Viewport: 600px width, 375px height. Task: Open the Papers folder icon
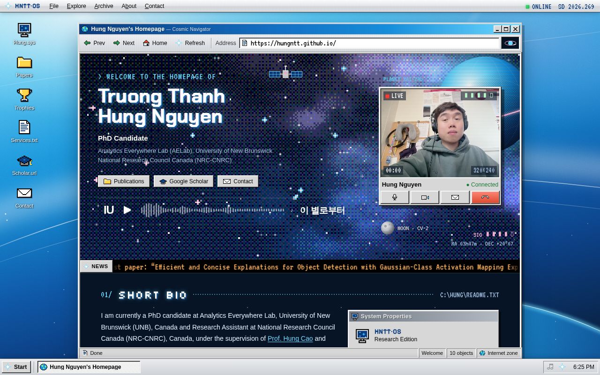(x=24, y=67)
